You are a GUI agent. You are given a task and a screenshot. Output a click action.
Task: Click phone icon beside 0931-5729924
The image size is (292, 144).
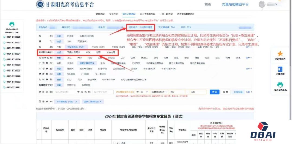(4, 54)
